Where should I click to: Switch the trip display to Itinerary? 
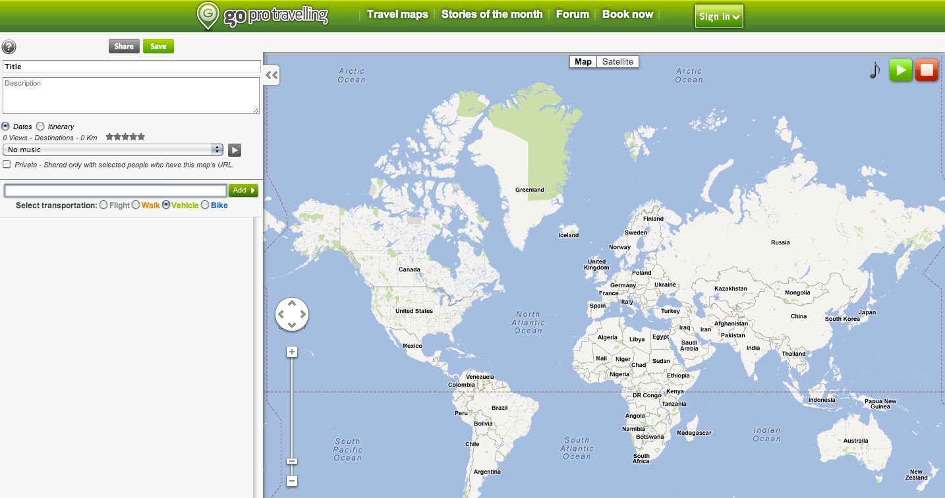(x=39, y=126)
